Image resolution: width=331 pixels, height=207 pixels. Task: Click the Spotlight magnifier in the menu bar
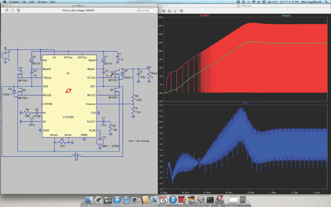(x=326, y=2)
